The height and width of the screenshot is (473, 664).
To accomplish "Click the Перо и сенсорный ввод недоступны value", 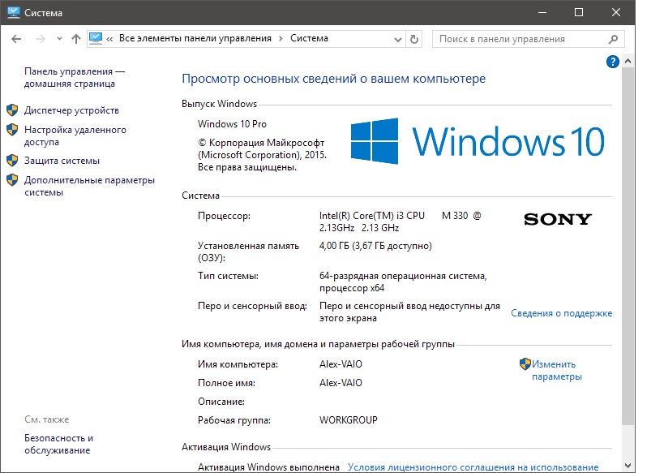I will tap(409, 312).
